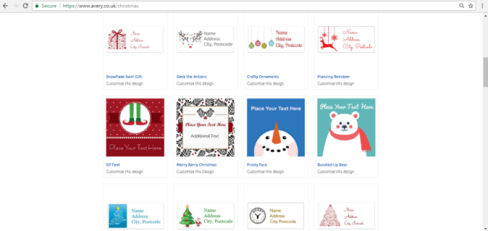Open the Merry Berry Christmas link

(x=196, y=165)
